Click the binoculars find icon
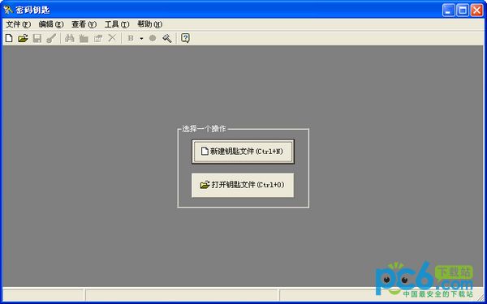The height and width of the screenshot is (304, 487). tap(69, 38)
